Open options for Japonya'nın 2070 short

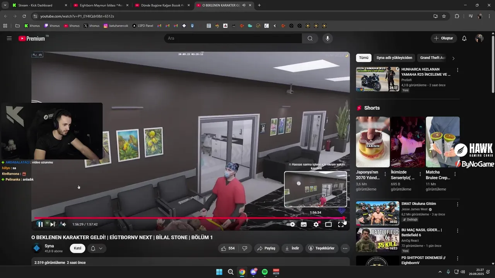(x=385, y=174)
